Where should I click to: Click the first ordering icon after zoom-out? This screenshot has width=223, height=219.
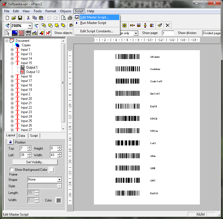coord(44,25)
